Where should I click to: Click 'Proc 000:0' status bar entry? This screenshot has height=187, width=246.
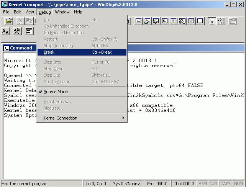(x=157, y=184)
